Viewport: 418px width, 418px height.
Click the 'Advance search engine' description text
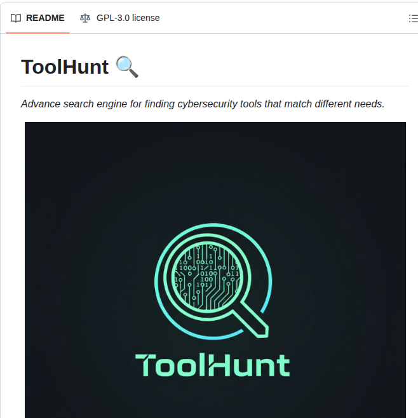(x=203, y=104)
